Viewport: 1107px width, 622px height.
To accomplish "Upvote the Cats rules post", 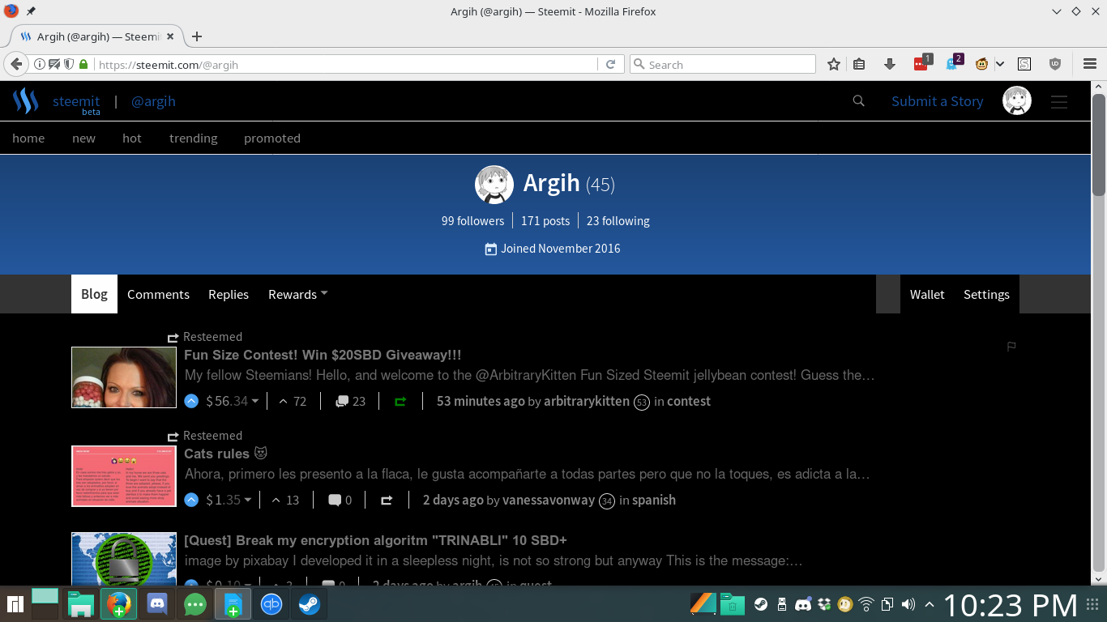I will (191, 500).
